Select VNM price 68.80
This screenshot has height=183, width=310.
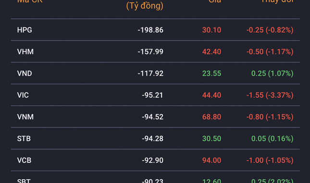click(211, 117)
